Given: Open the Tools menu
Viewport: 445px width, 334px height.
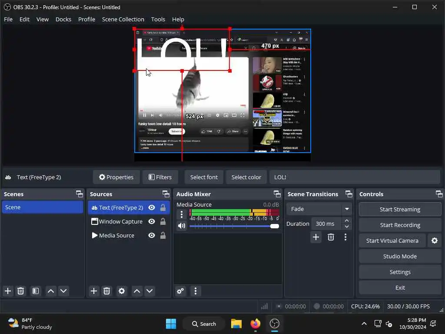Looking at the screenshot, I should pos(158,19).
